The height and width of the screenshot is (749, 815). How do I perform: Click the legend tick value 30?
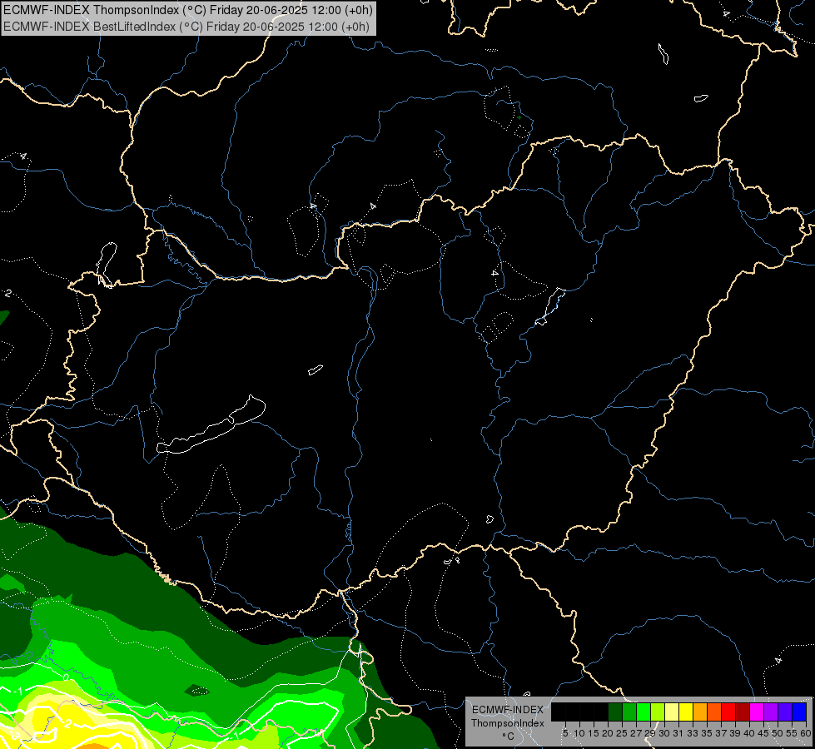click(664, 733)
